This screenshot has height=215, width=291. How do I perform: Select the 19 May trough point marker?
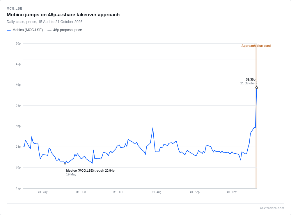coord(65,164)
